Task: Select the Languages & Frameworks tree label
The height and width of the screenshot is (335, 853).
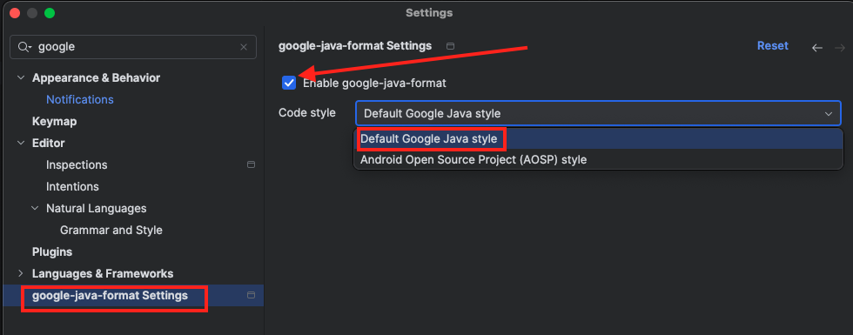Action: point(103,273)
